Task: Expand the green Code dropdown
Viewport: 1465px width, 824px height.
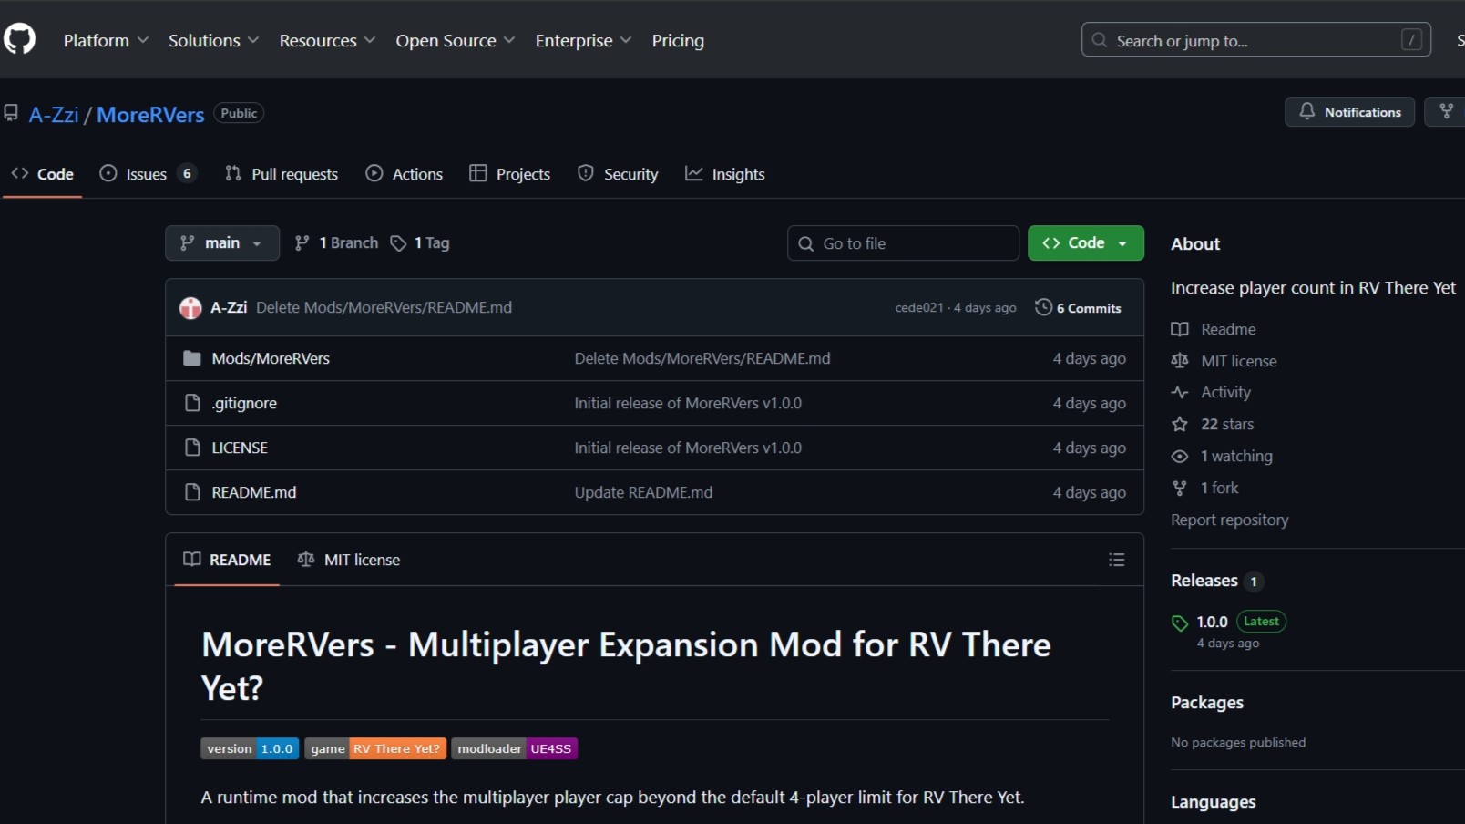Action: pyautogui.click(x=1085, y=243)
